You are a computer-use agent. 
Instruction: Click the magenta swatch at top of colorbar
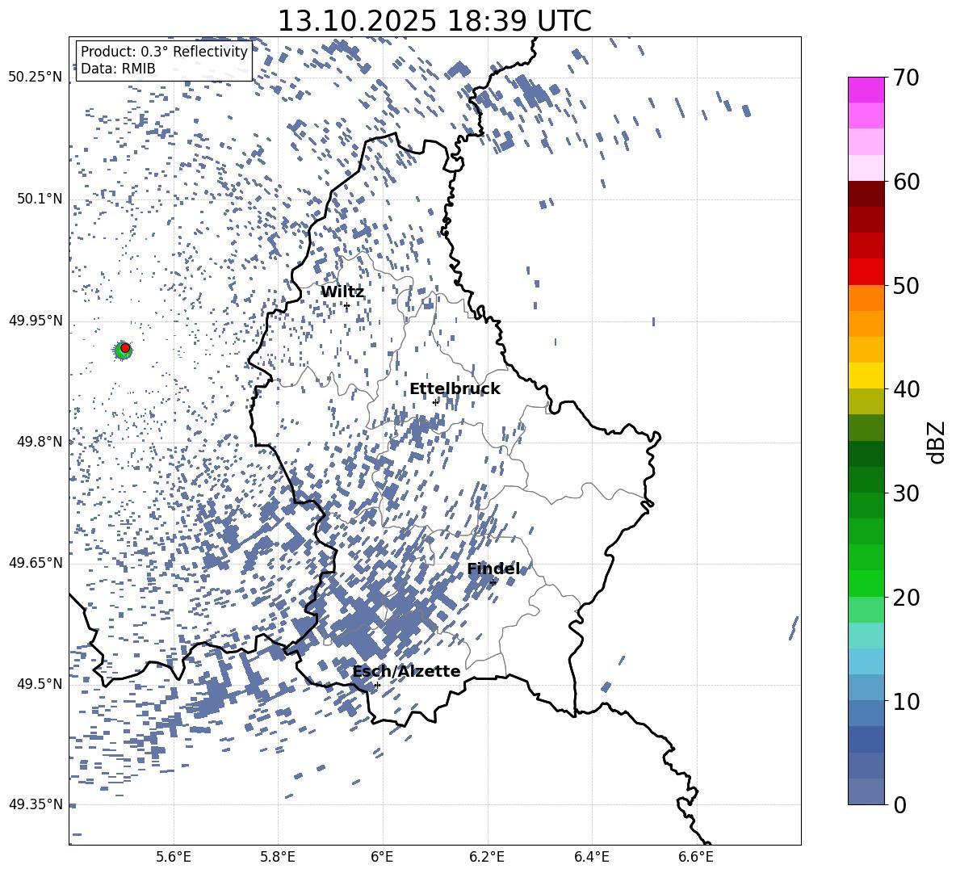click(x=866, y=90)
